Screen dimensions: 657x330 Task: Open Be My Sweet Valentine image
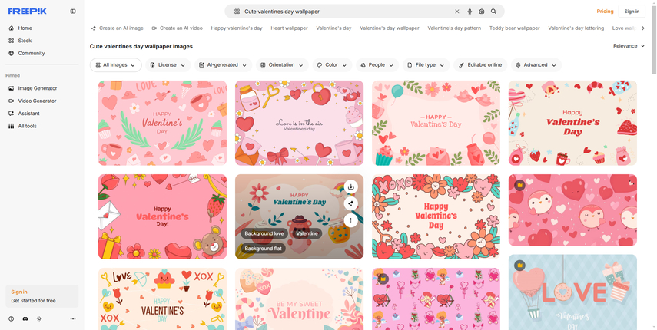click(x=299, y=299)
